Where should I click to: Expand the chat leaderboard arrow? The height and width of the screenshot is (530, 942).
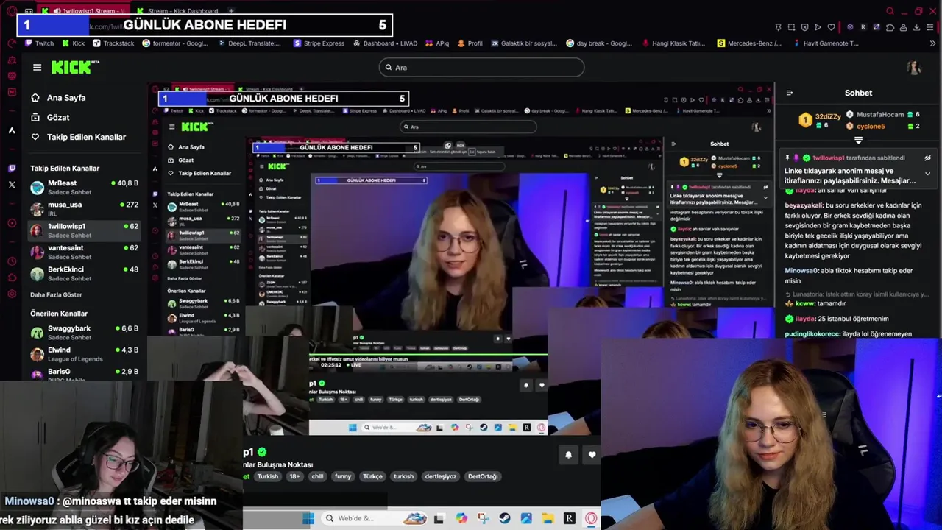coord(858,140)
